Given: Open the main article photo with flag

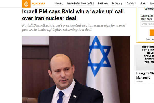Looking at the screenshot, I should [76, 69].
